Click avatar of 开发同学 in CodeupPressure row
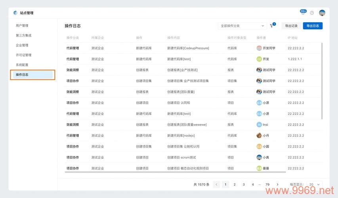338x198 pixels. coord(259,48)
